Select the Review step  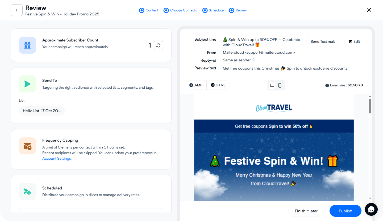[x=238, y=10]
